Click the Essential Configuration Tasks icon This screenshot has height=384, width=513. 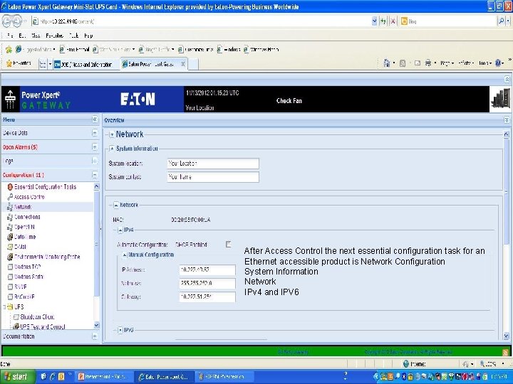10,187
